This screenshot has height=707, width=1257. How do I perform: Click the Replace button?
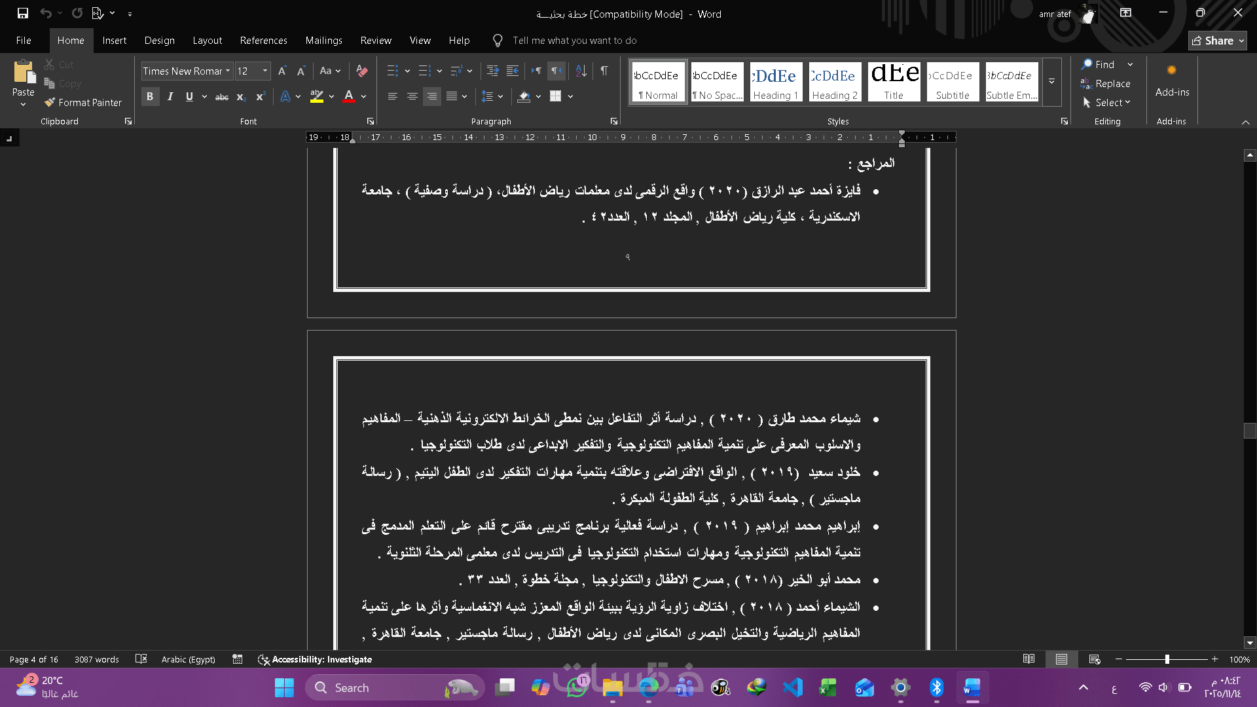click(x=1112, y=84)
